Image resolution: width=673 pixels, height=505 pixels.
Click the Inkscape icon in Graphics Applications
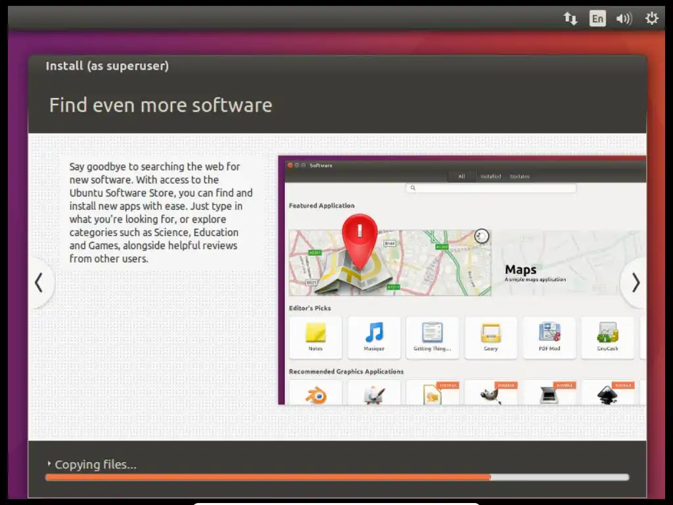click(x=607, y=395)
